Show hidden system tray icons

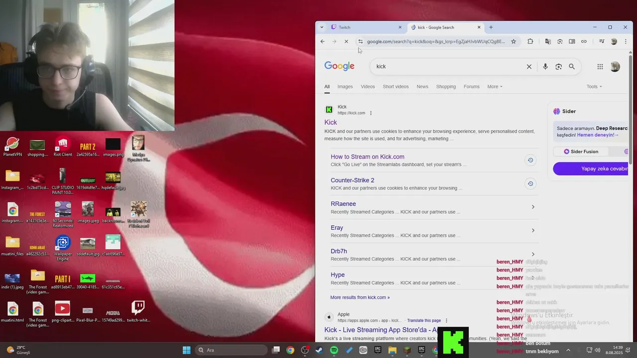point(568,350)
